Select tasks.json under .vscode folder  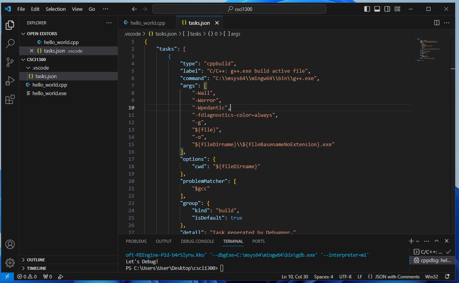(68, 76)
